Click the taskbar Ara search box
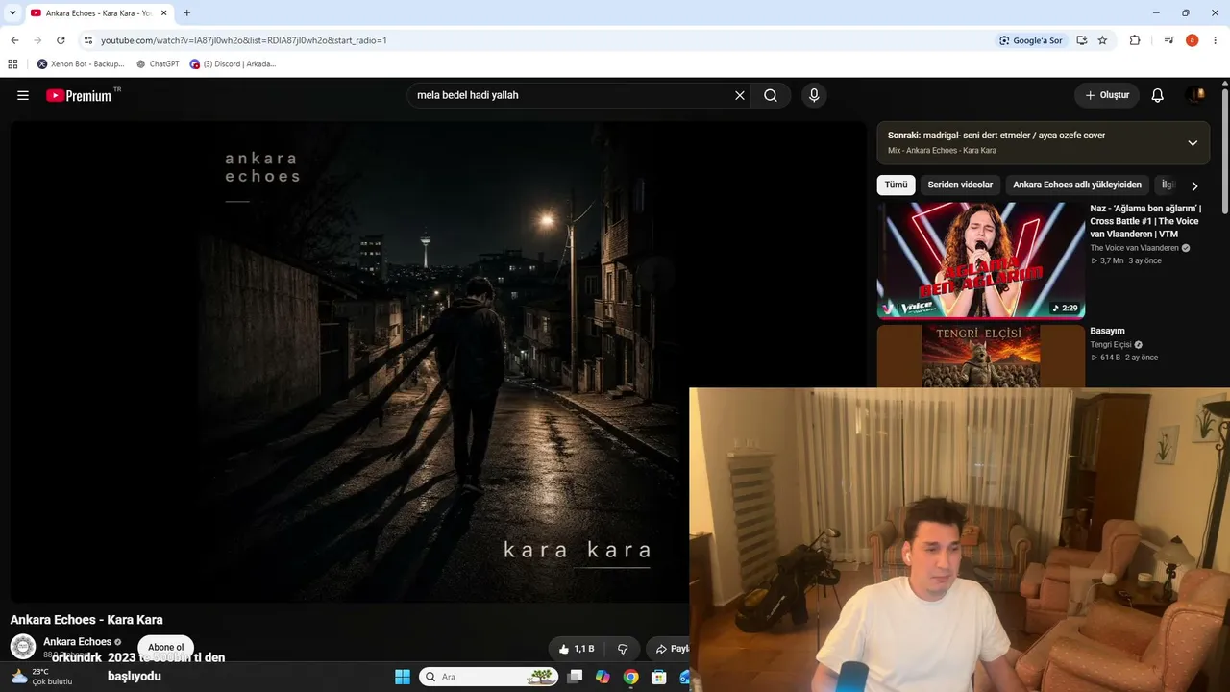The height and width of the screenshot is (692, 1230). tap(488, 677)
